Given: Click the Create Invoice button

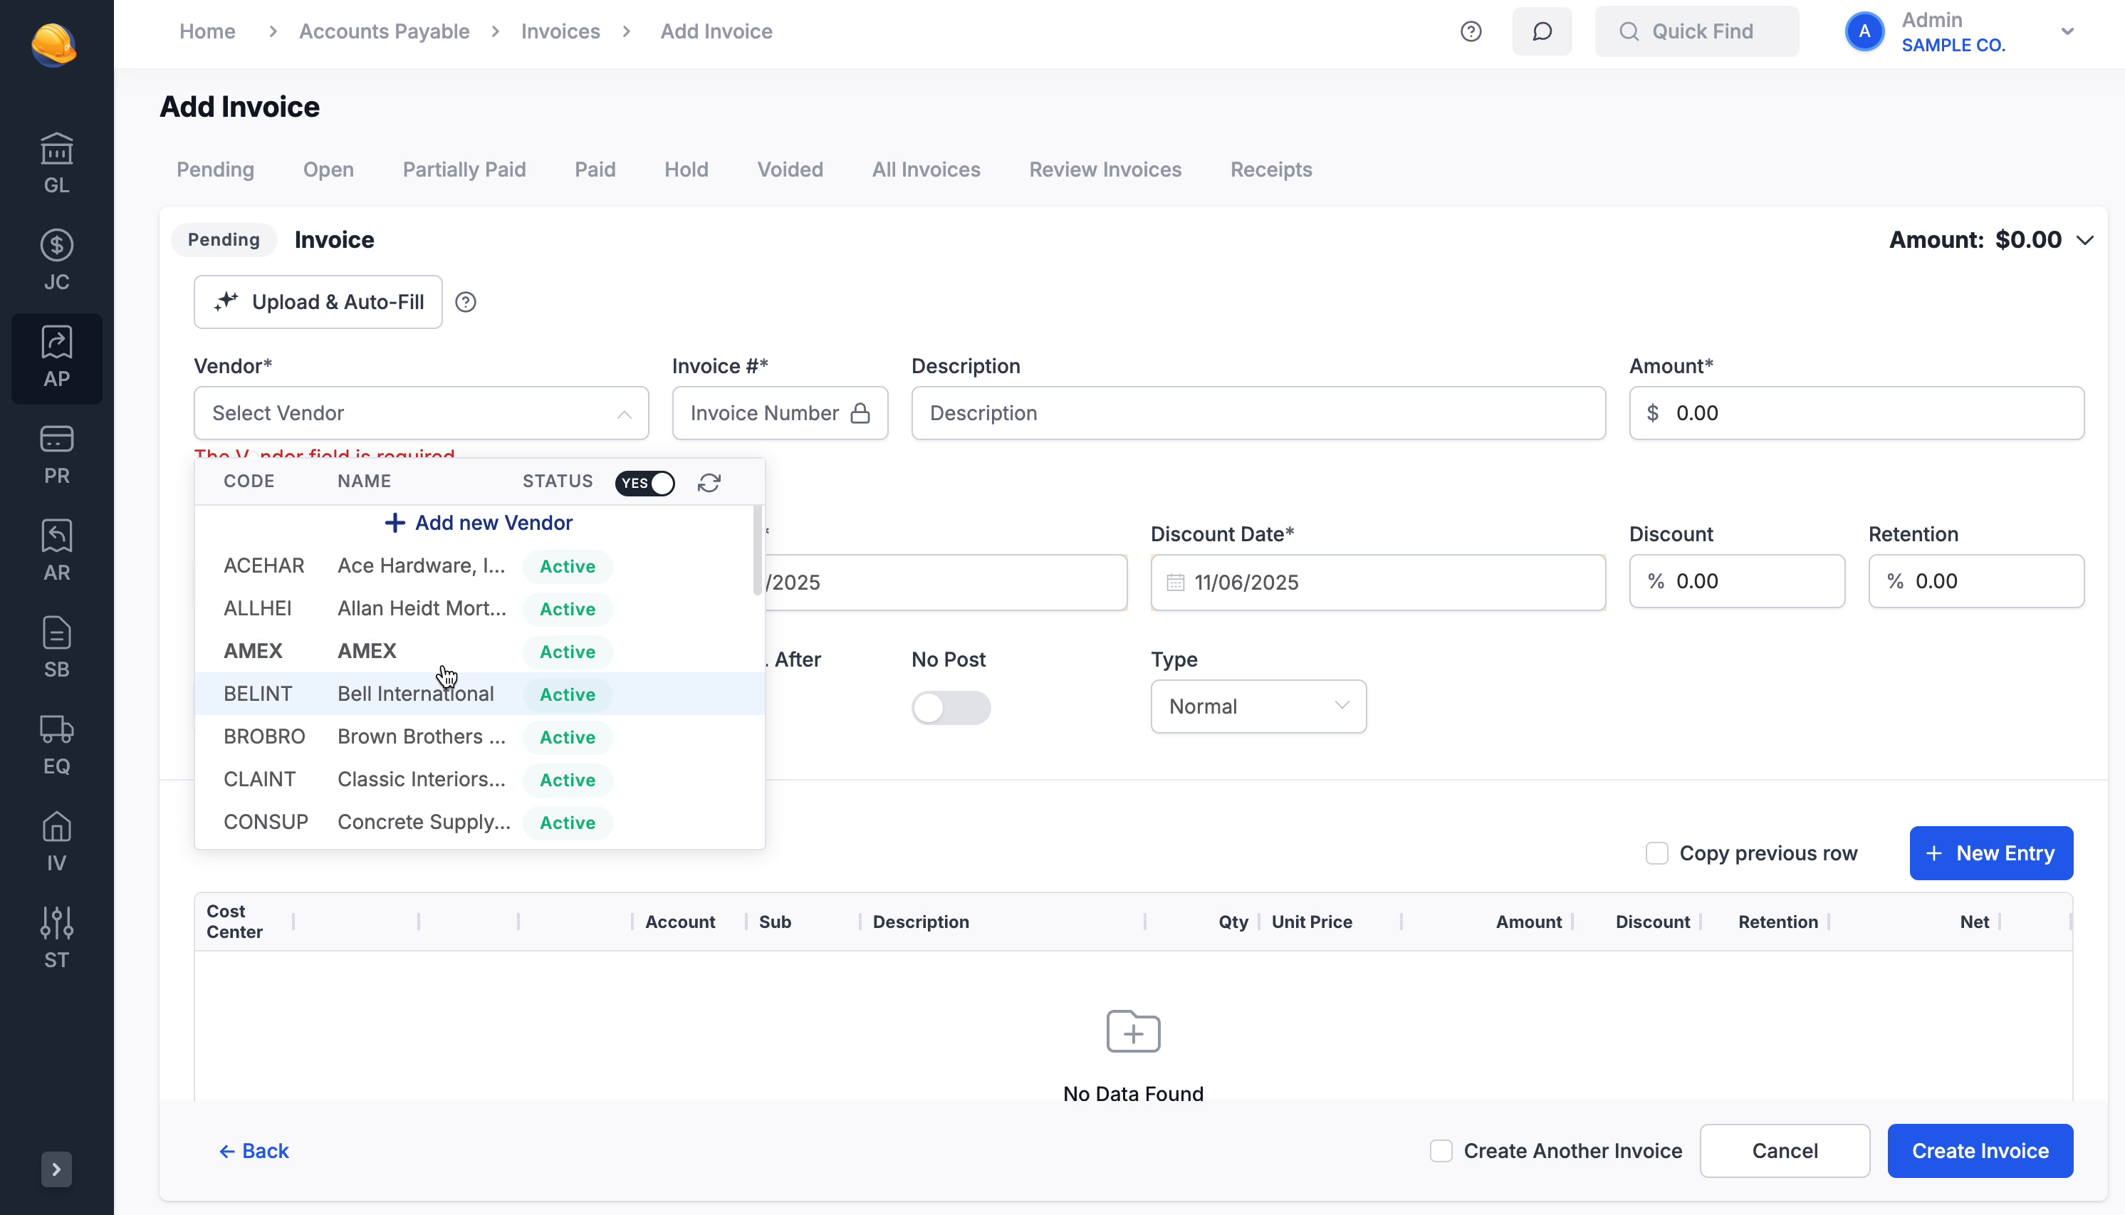Looking at the screenshot, I should pos(1980,1150).
